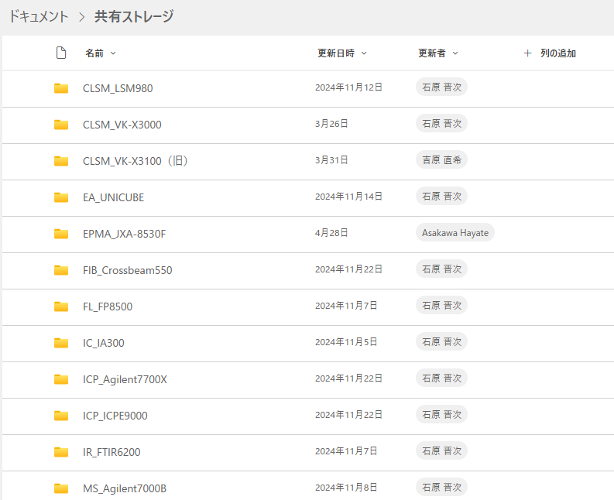Click the CLSM_LSM980 folder icon
The width and height of the screenshot is (614, 500).
click(x=61, y=88)
